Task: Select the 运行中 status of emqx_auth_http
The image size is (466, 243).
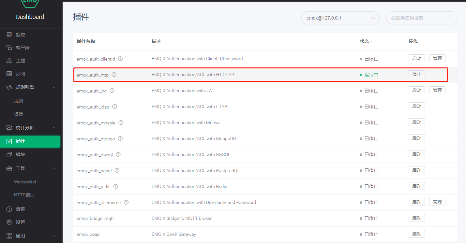Action: click(371, 75)
